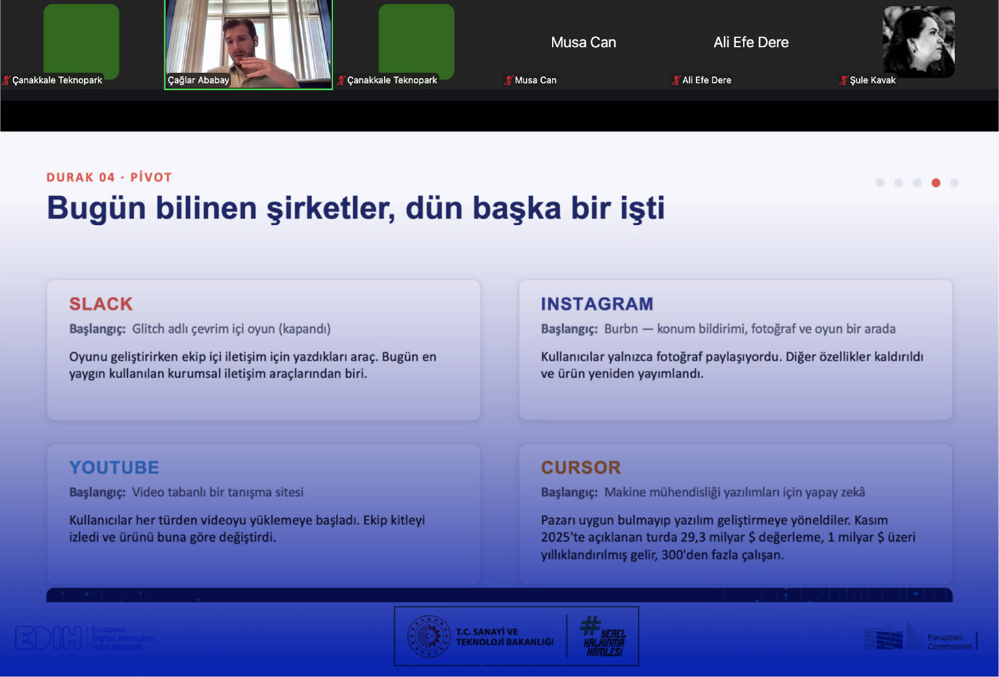This screenshot has width=999, height=677.
Task: Click the YOUTUBE card heading
Action: (x=114, y=467)
